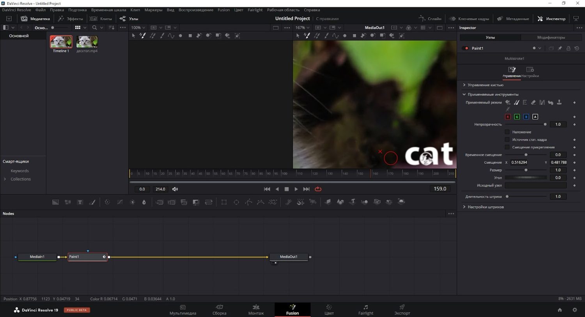The width and height of the screenshot is (585, 317).
Task: Open the Ключевые кадры panel
Action: click(469, 19)
